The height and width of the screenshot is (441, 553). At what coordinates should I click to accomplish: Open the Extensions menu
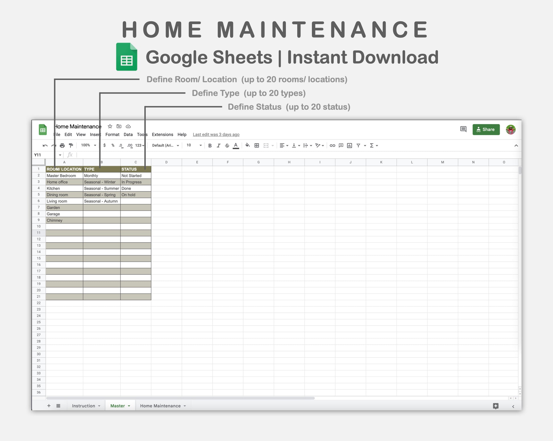tap(162, 134)
